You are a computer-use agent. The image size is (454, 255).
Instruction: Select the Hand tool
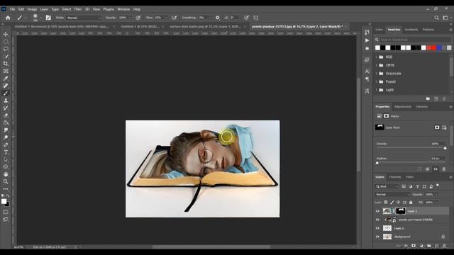tap(6, 174)
